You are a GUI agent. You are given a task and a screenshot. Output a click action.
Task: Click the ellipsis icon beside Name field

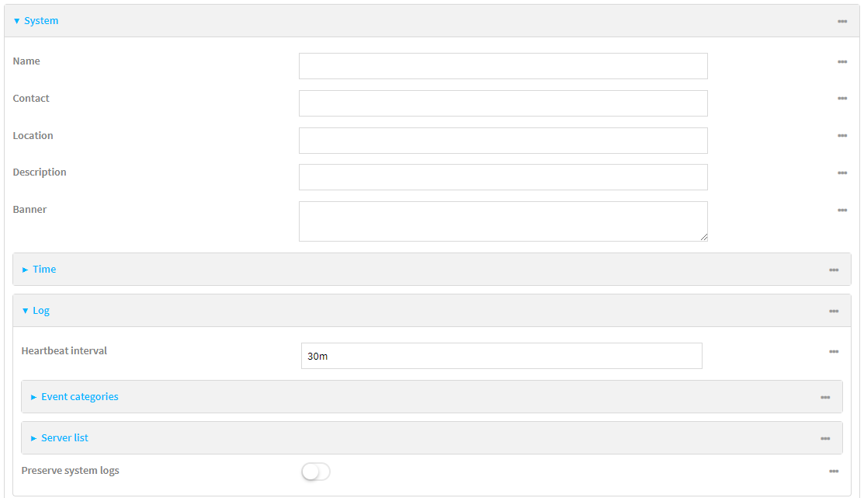tap(842, 61)
